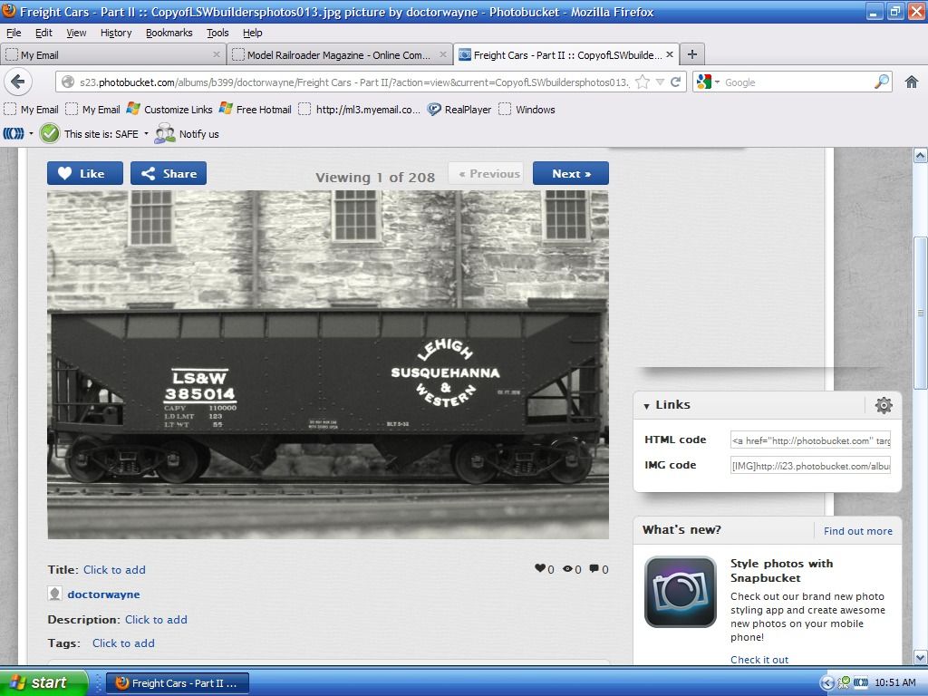Screen dimensions: 928x696
Task: Click the Firefox home icon
Action: click(x=912, y=82)
